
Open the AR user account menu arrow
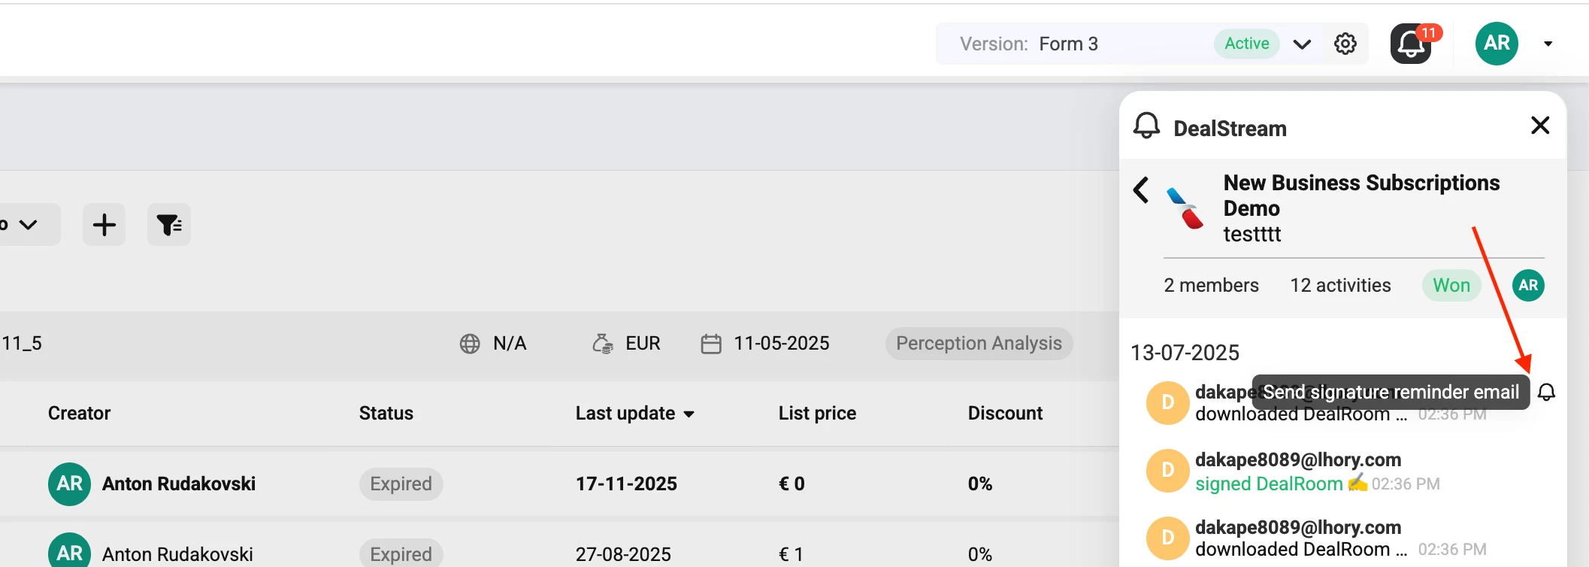1548,44
